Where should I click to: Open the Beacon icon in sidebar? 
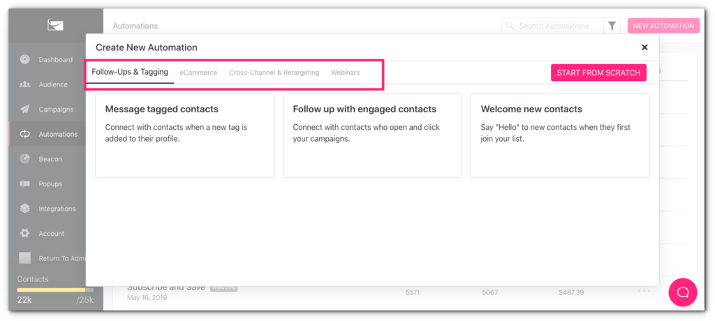pyautogui.click(x=25, y=158)
